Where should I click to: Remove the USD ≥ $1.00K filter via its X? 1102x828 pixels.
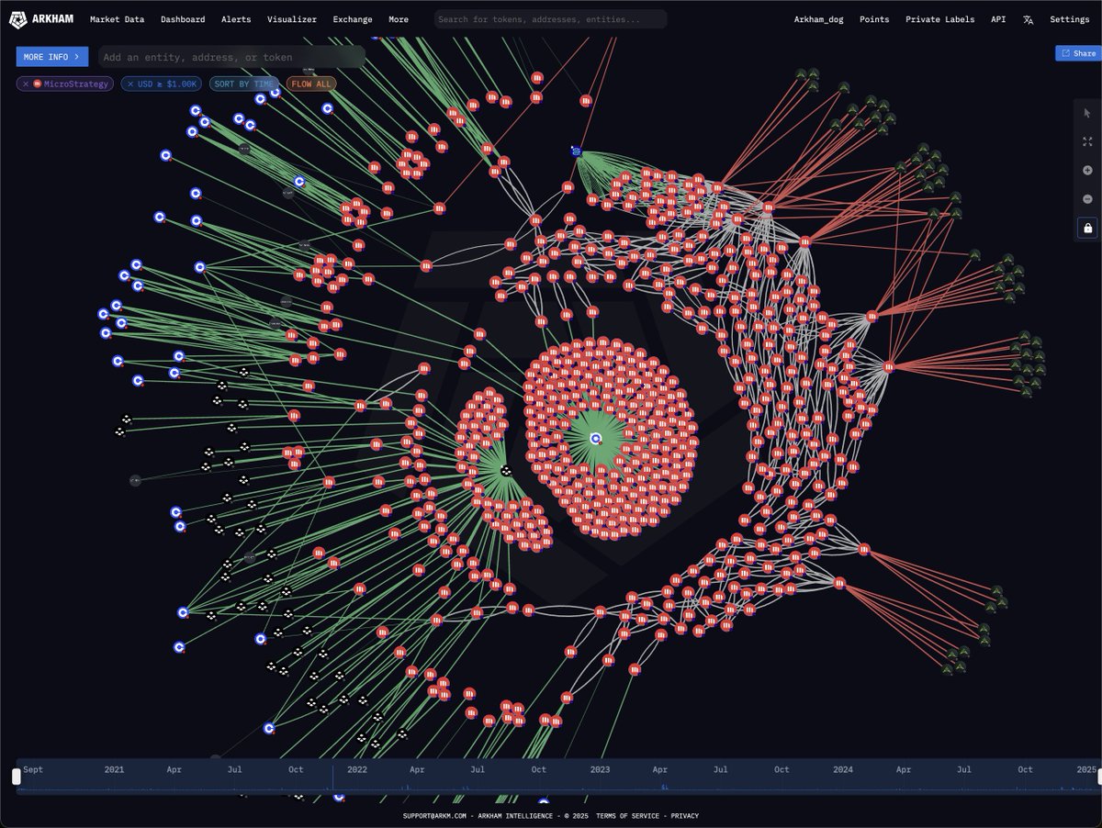tap(130, 84)
